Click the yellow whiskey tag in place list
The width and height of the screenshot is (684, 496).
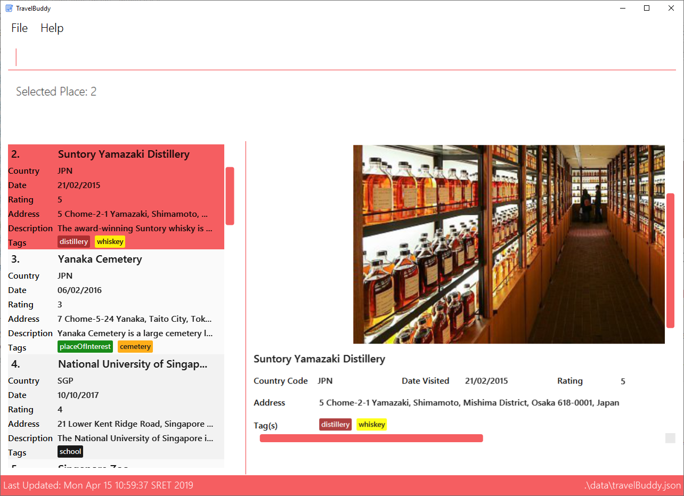[x=110, y=242]
